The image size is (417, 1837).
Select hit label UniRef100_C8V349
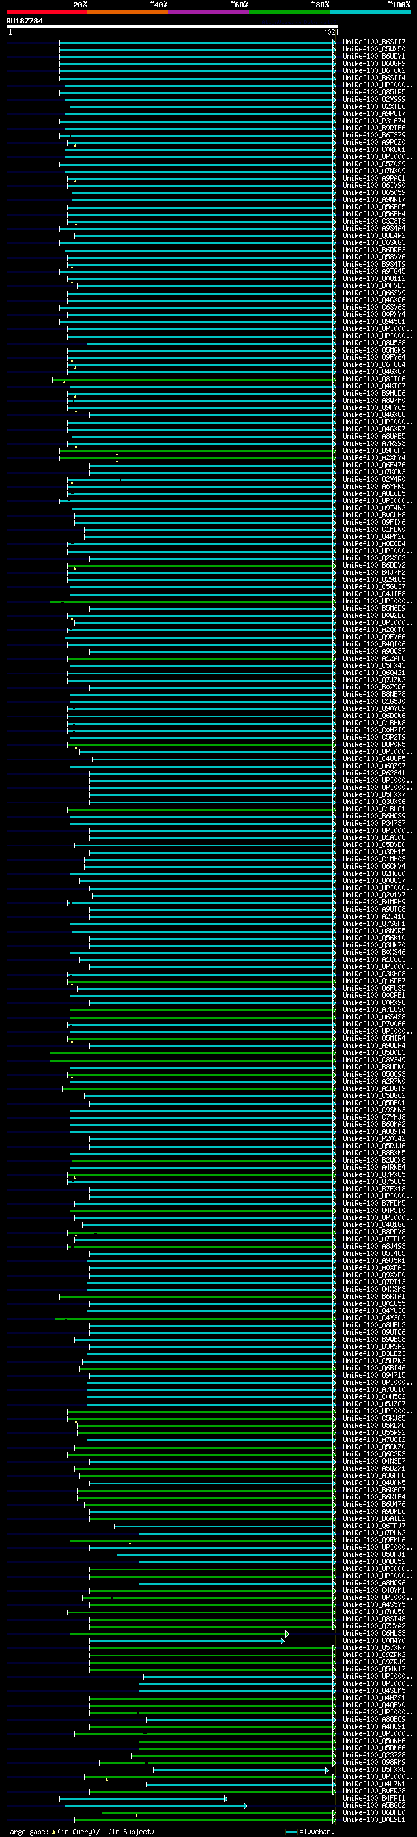tap(373, 1060)
